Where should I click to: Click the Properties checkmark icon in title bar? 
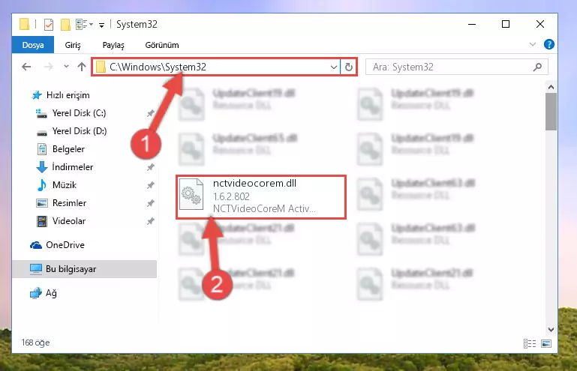48,25
